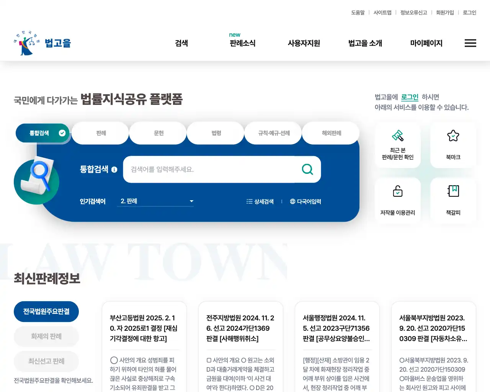
Task: Select the 판례 search tab
Action: (x=101, y=133)
